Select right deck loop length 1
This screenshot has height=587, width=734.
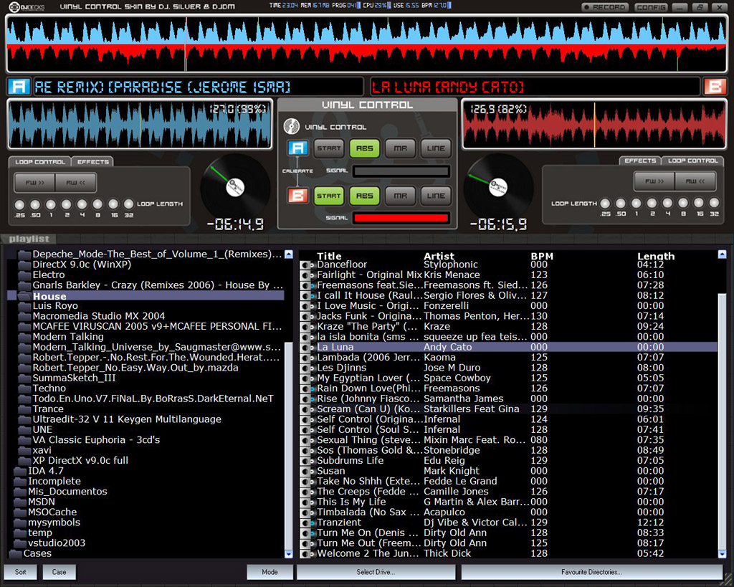pyautogui.click(x=637, y=204)
